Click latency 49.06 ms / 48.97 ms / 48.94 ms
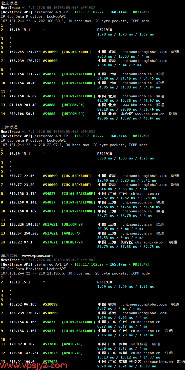The height and width of the screenshot is (370, 185). pyautogui.click(x=129, y=118)
